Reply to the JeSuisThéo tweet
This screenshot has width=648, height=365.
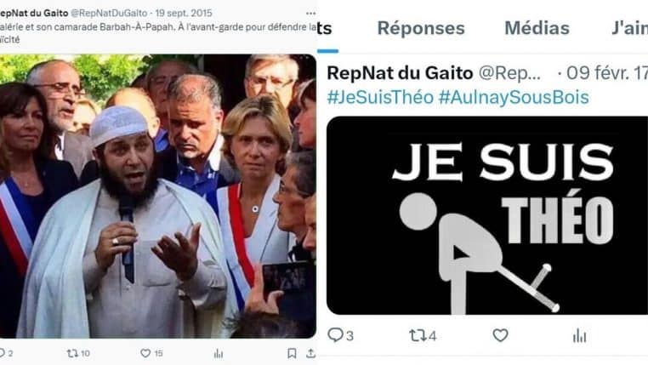tap(335, 335)
